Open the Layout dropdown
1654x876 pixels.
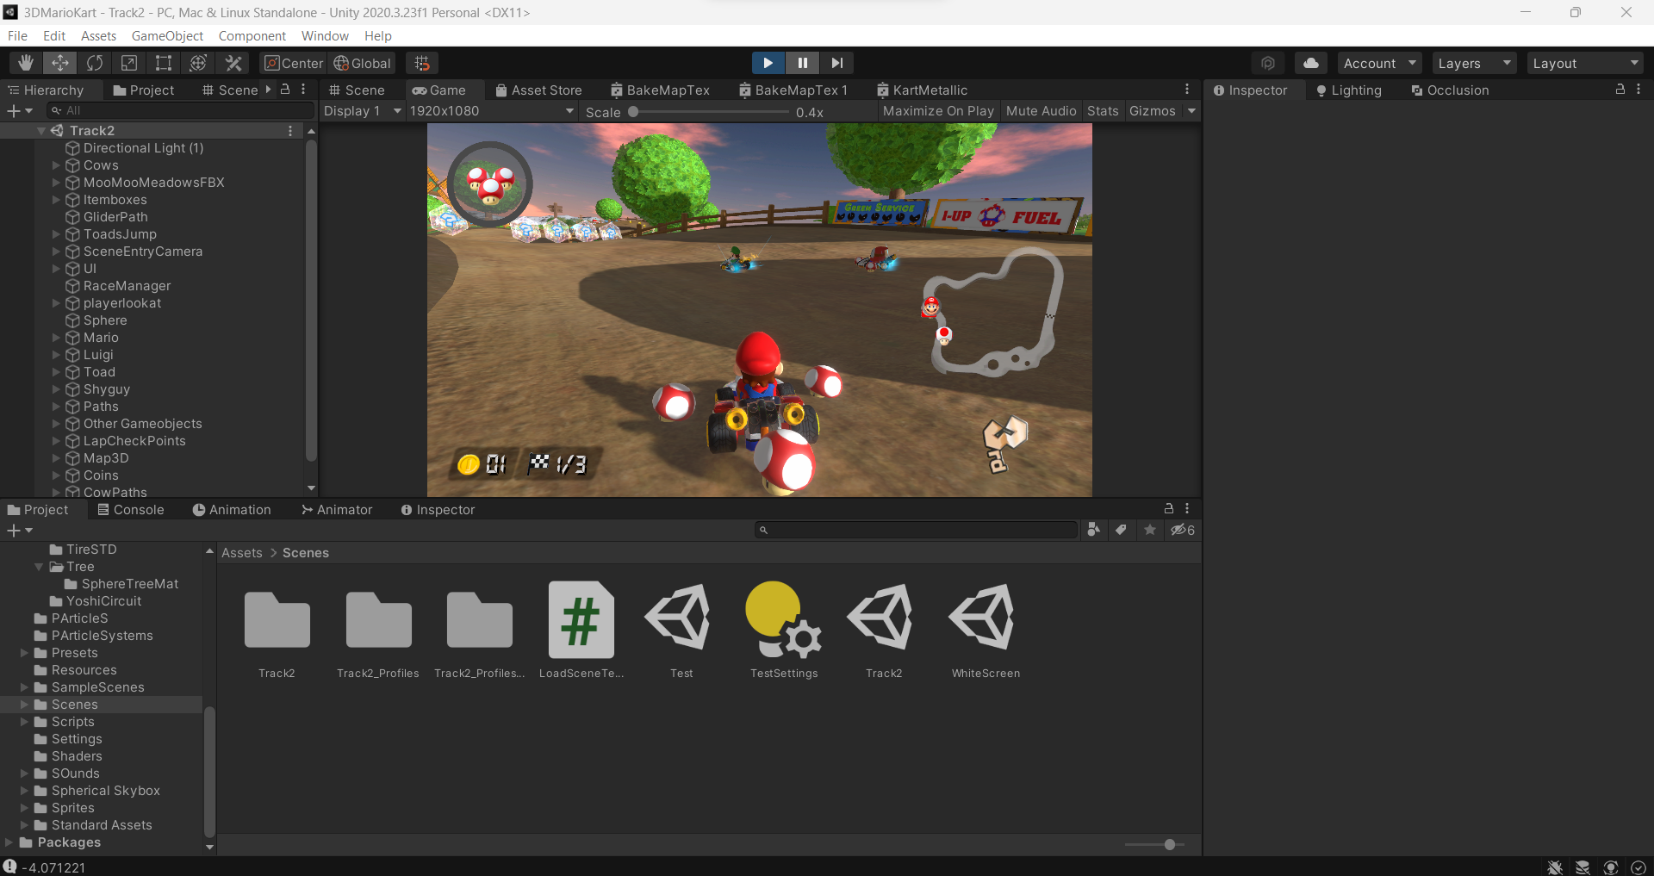tap(1585, 63)
